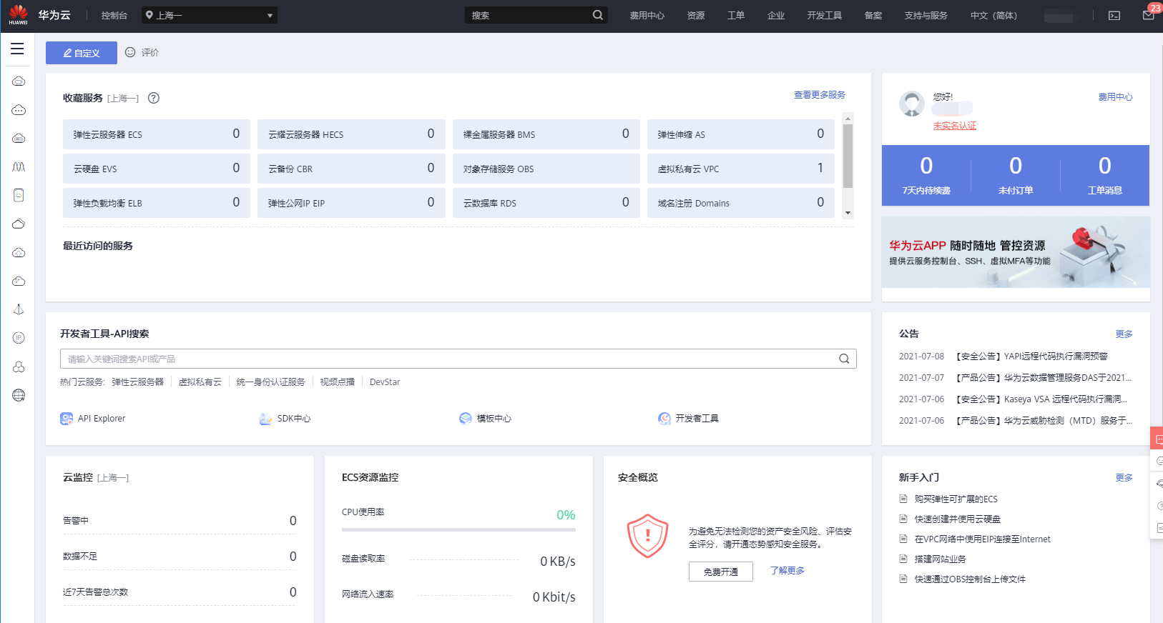Click the Huawei Cloud logo
The image size is (1163, 623).
[19, 14]
